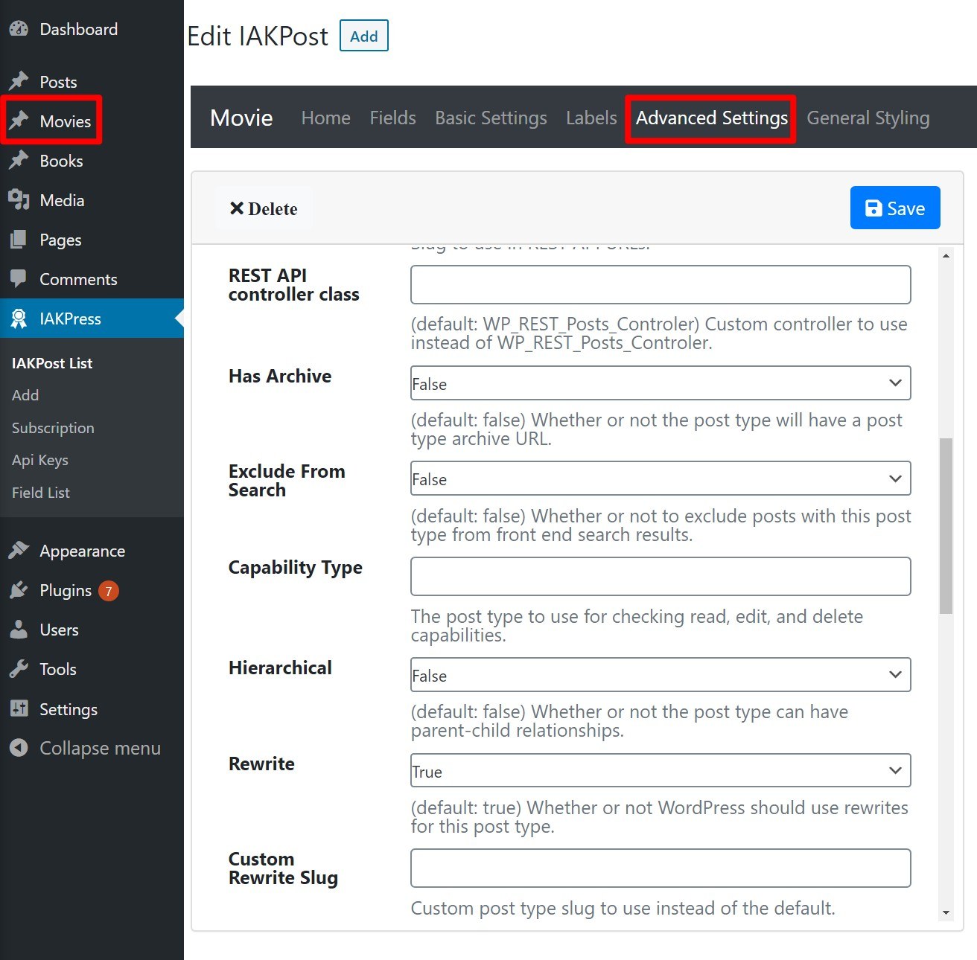Open the General Styling tab
Screen dimensions: 977x960
coord(868,118)
